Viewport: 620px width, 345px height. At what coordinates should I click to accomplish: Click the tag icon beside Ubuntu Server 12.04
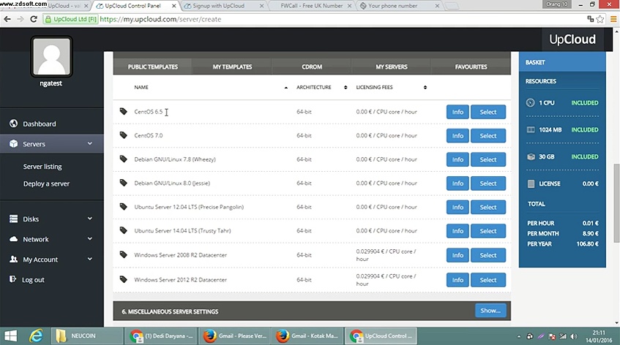click(124, 206)
